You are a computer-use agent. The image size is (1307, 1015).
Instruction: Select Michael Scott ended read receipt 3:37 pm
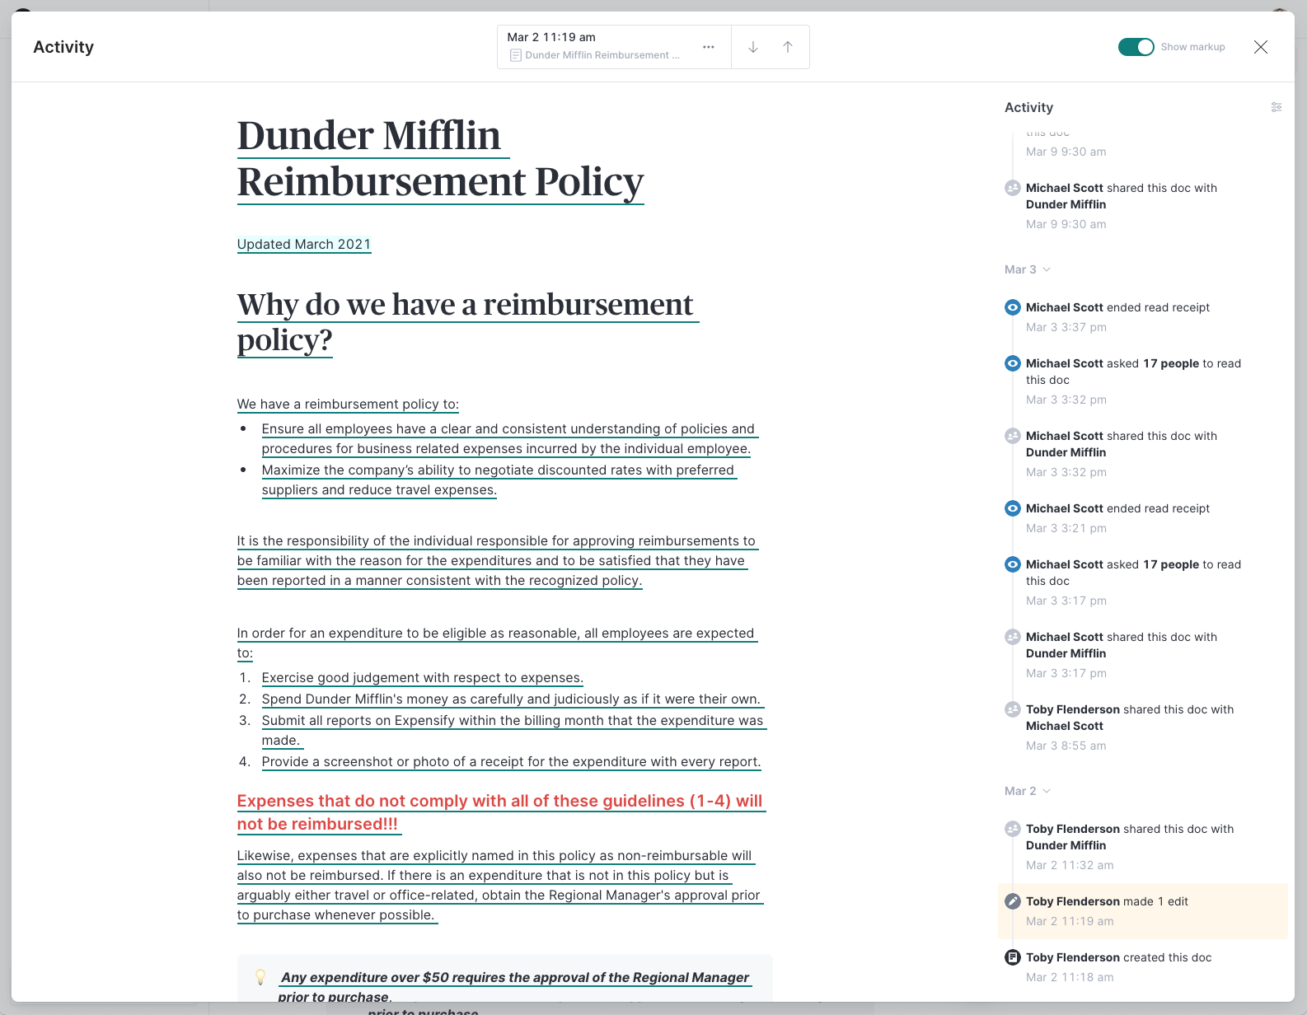(1143, 317)
